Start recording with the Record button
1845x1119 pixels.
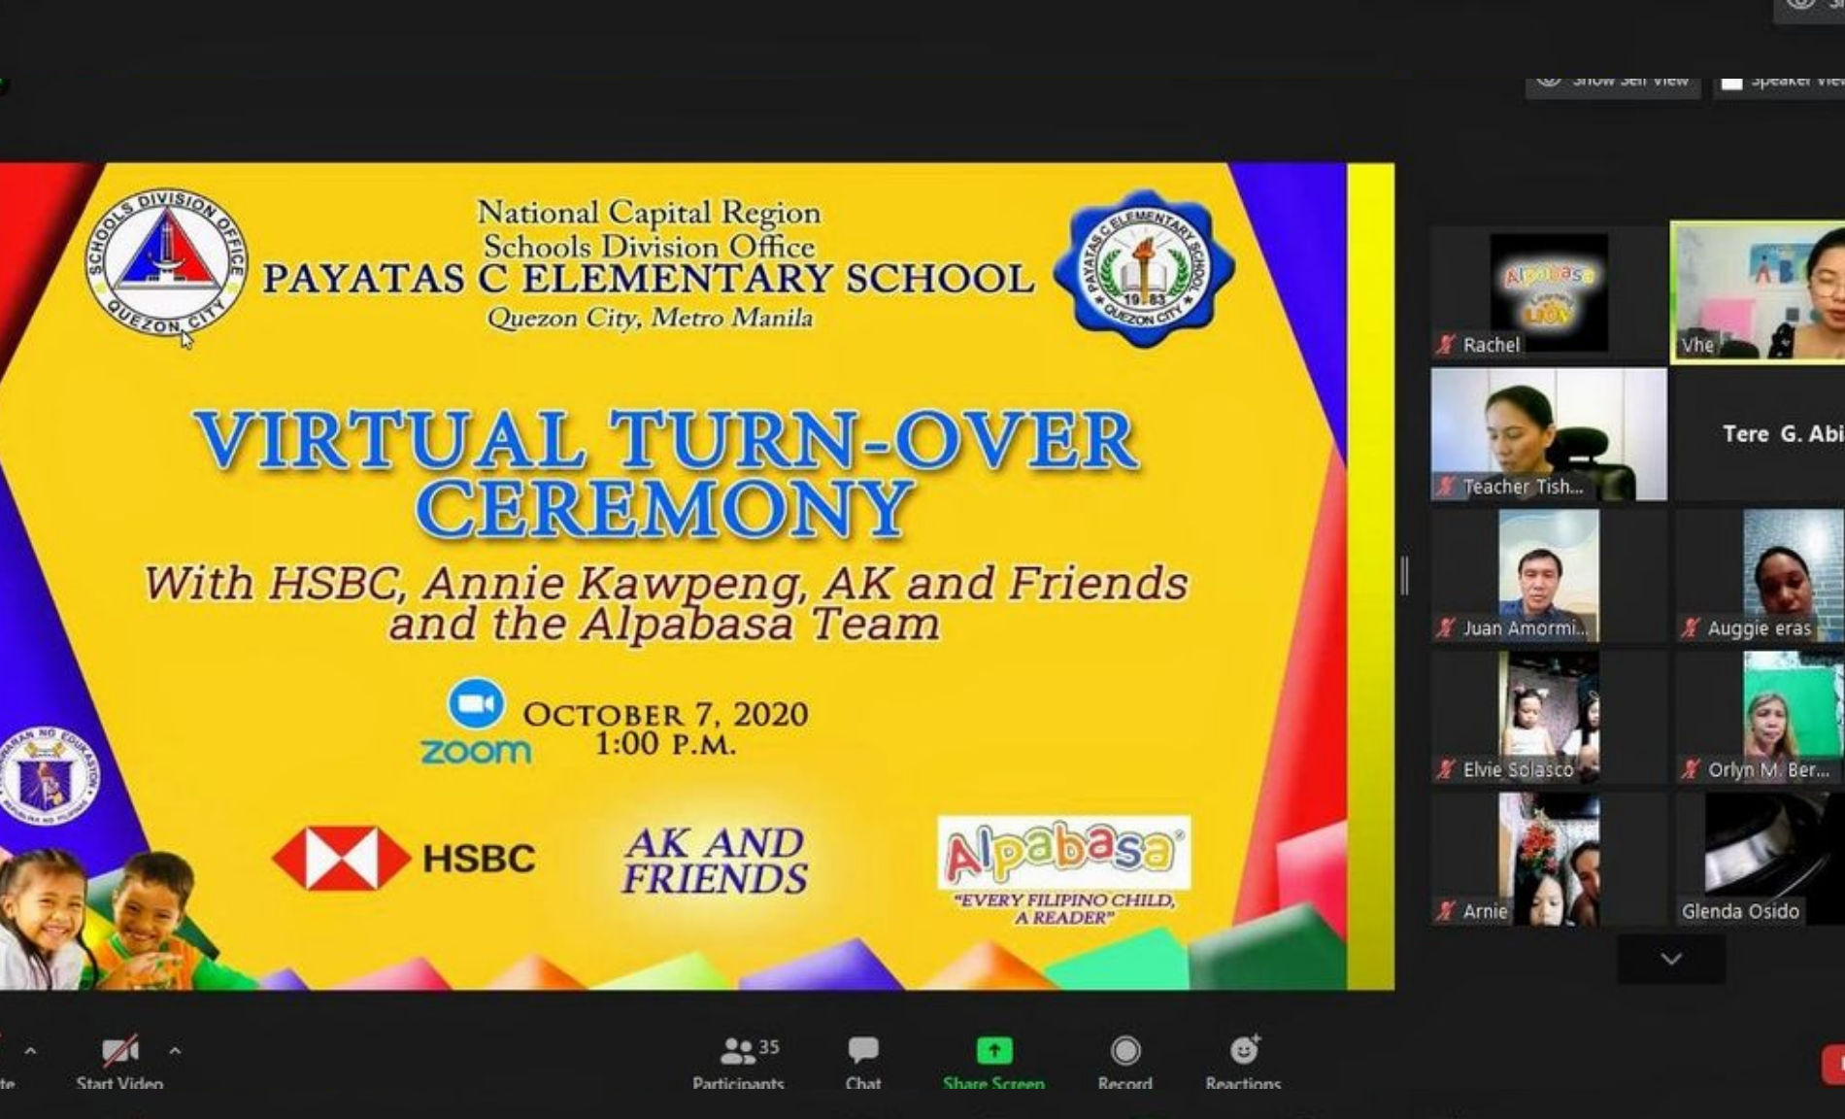[x=1124, y=1063]
